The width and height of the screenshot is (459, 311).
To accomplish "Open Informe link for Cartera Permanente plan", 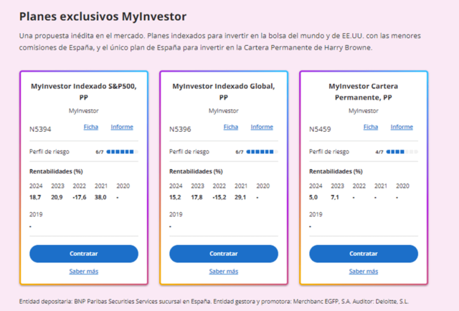I will 402,127.
